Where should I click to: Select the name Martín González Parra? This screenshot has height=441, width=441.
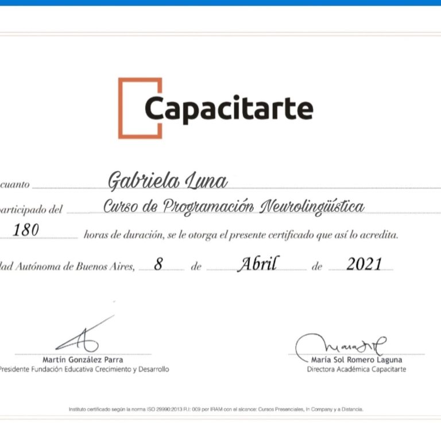pyautogui.click(x=83, y=359)
